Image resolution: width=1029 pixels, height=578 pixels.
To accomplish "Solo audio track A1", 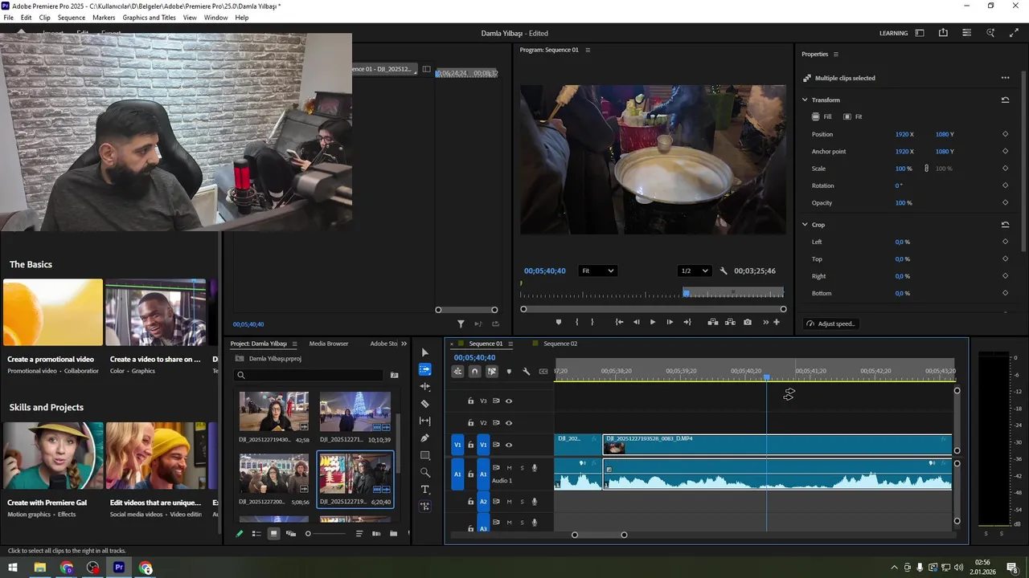I will tap(522, 468).
